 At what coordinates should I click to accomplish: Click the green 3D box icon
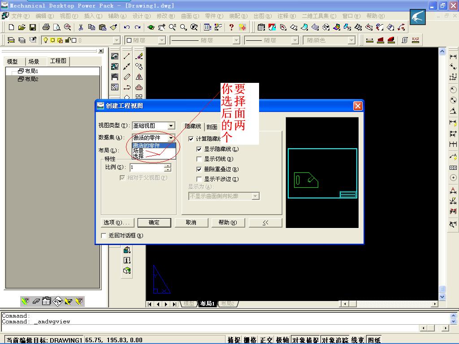click(x=127, y=270)
